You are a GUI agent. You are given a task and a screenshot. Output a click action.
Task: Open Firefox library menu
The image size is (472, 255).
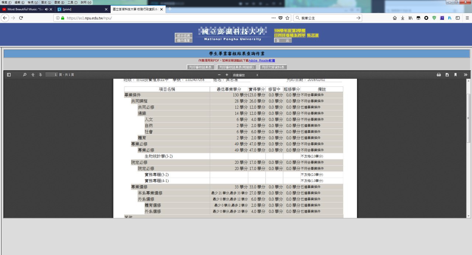pos(410,18)
